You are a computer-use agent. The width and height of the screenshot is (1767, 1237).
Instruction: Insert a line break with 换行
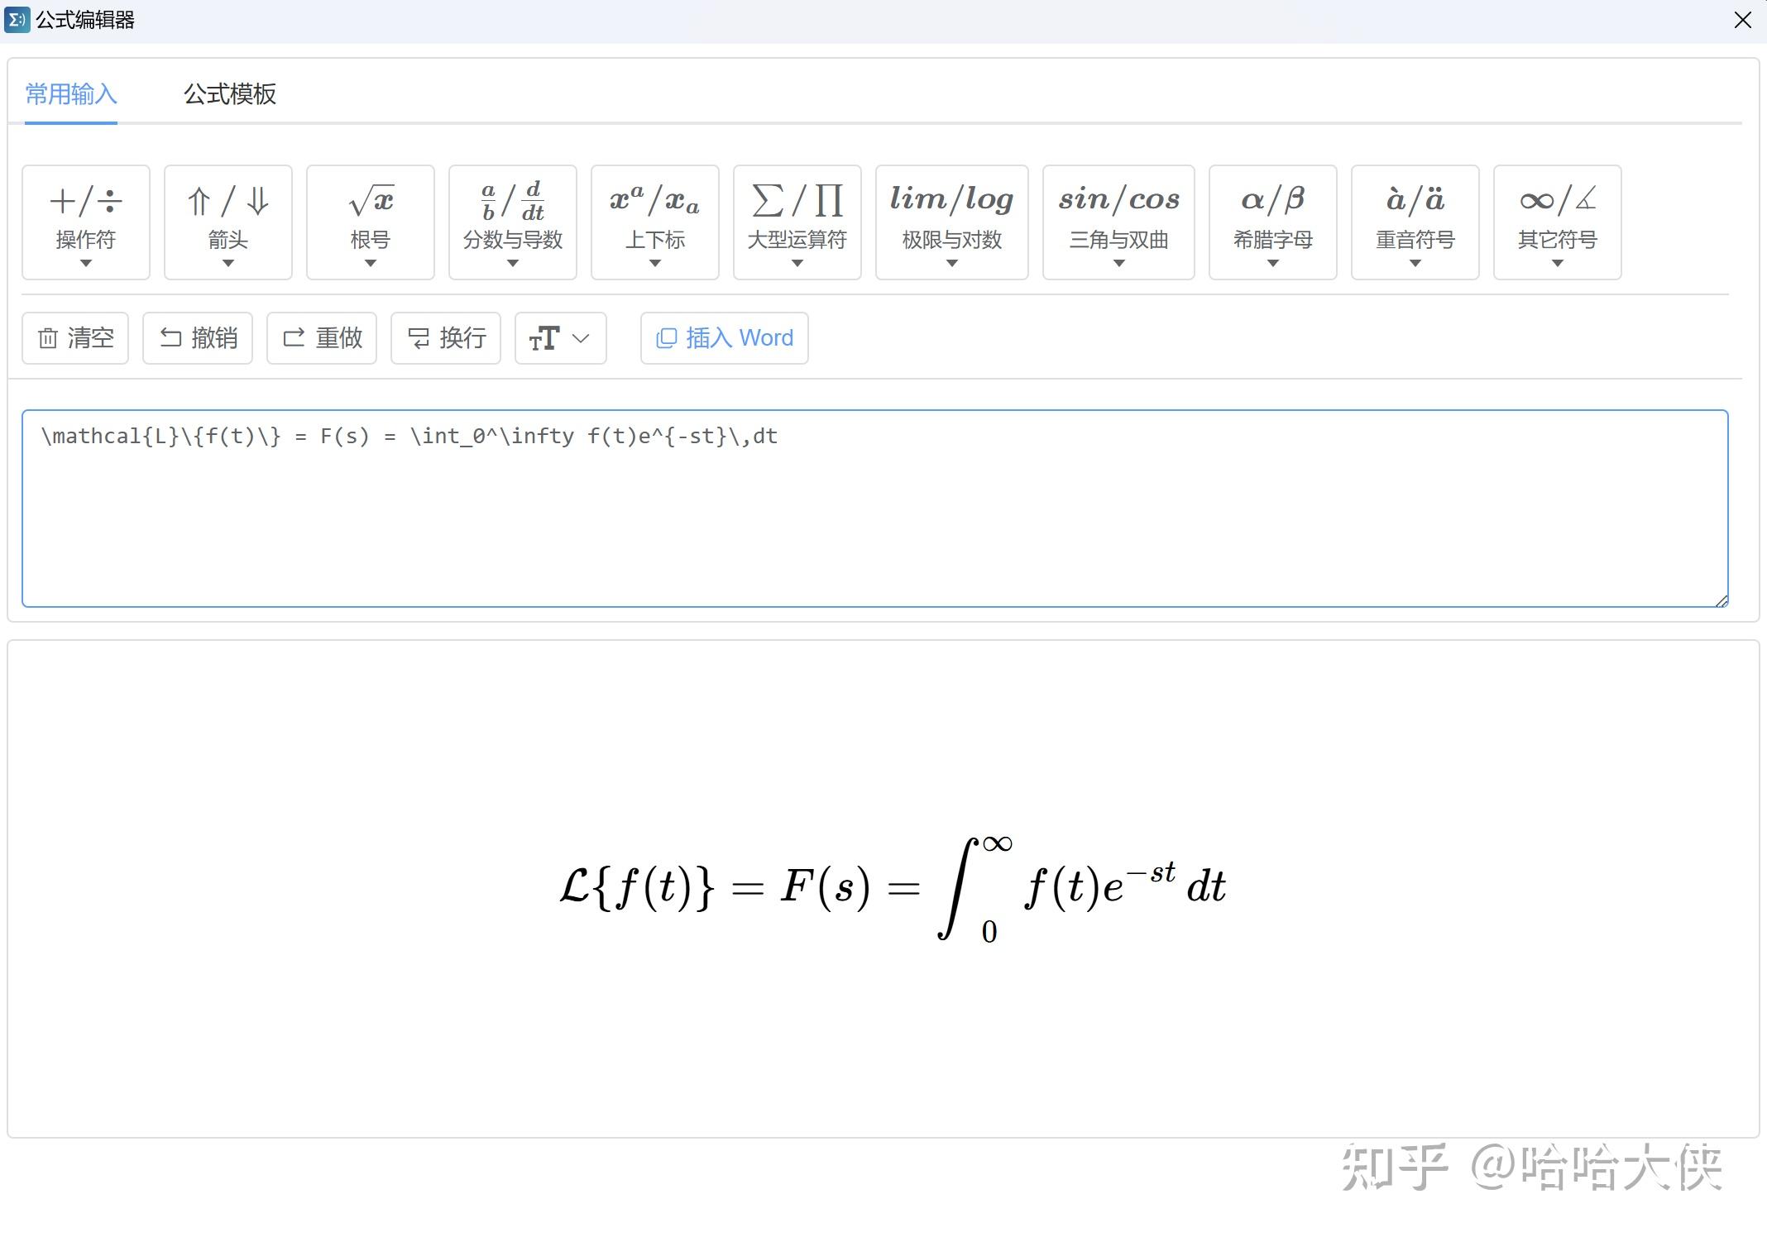[x=446, y=338]
